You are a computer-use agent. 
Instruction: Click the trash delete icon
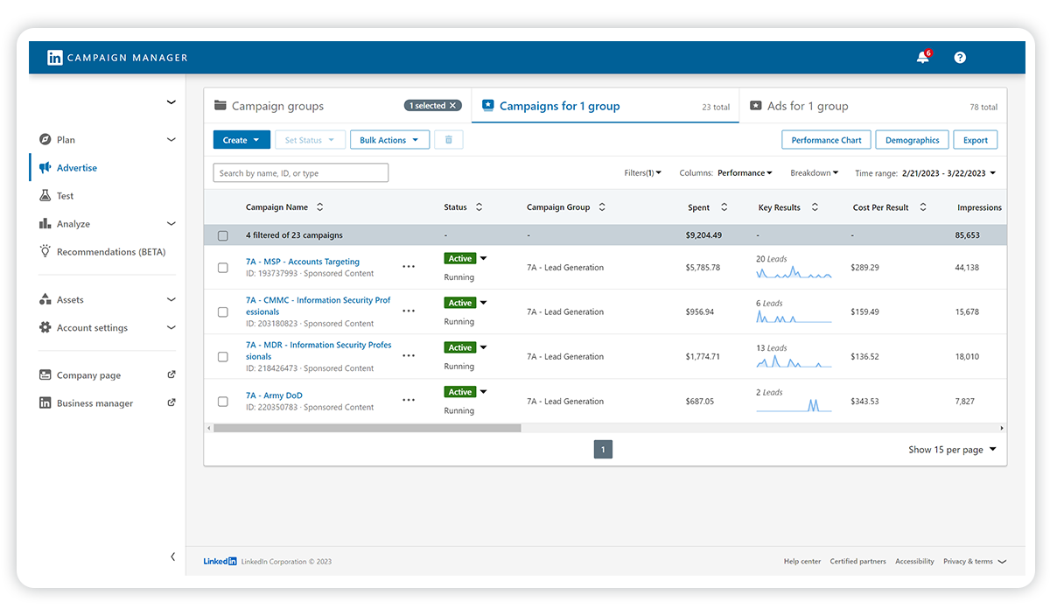(x=449, y=140)
